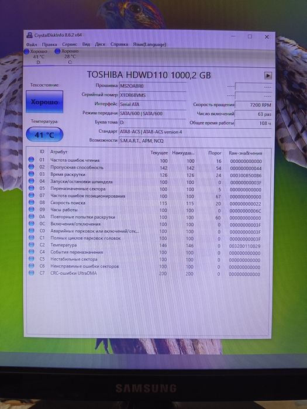Click the power-on count value 63 раз
The image size is (307, 409).
click(253, 114)
